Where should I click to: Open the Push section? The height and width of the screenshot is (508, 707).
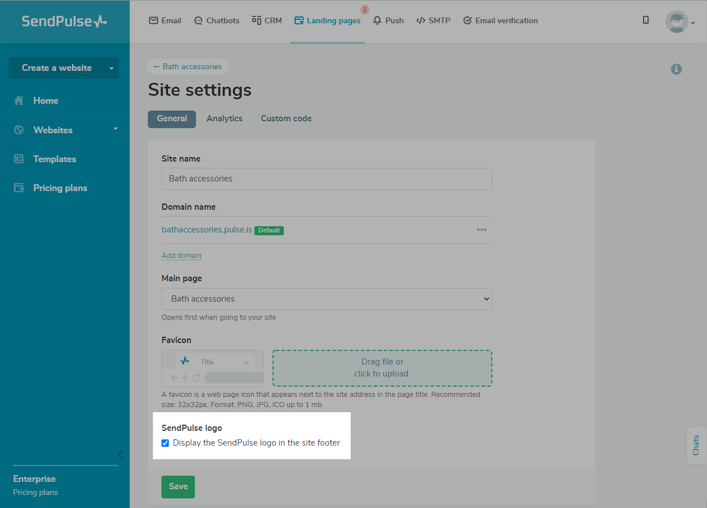[388, 20]
